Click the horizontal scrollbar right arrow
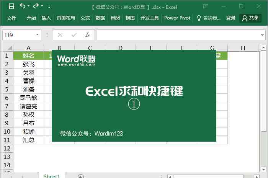 click(257, 176)
